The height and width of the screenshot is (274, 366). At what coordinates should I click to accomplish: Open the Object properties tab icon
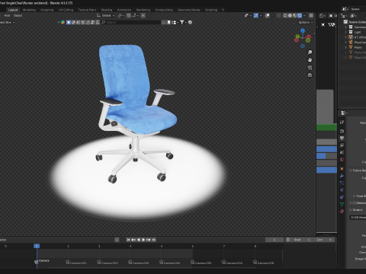pyautogui.click(x=342, y=169)
